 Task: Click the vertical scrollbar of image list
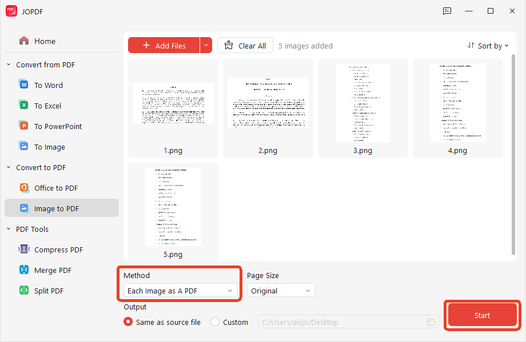click(x=513, y=155)
